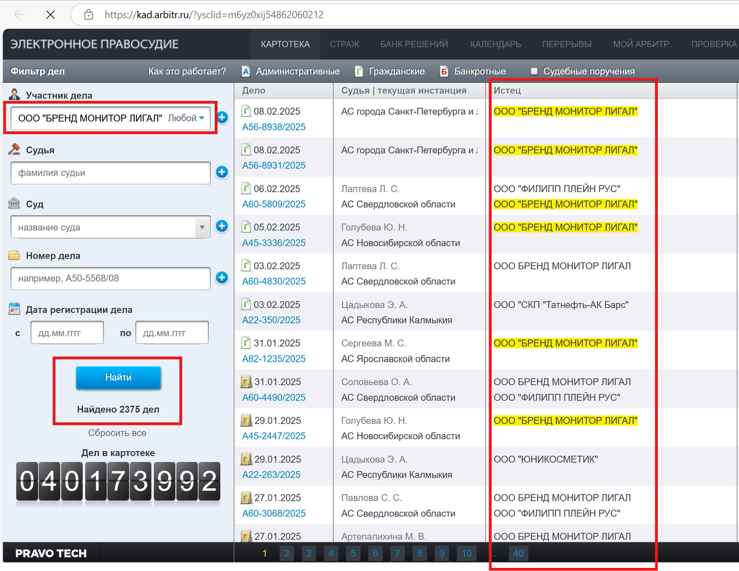
Task: Switch to the Перерывы tab
Action: pyautogui.click(x=567, y=44)
